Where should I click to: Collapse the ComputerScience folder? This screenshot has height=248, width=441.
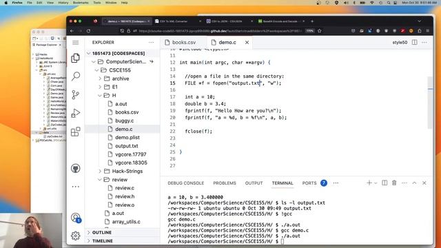point(122,61)
